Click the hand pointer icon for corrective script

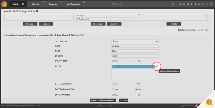187,30
